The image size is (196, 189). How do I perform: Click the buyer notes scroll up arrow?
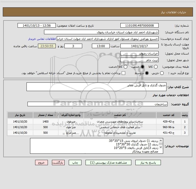pos(161,141)
